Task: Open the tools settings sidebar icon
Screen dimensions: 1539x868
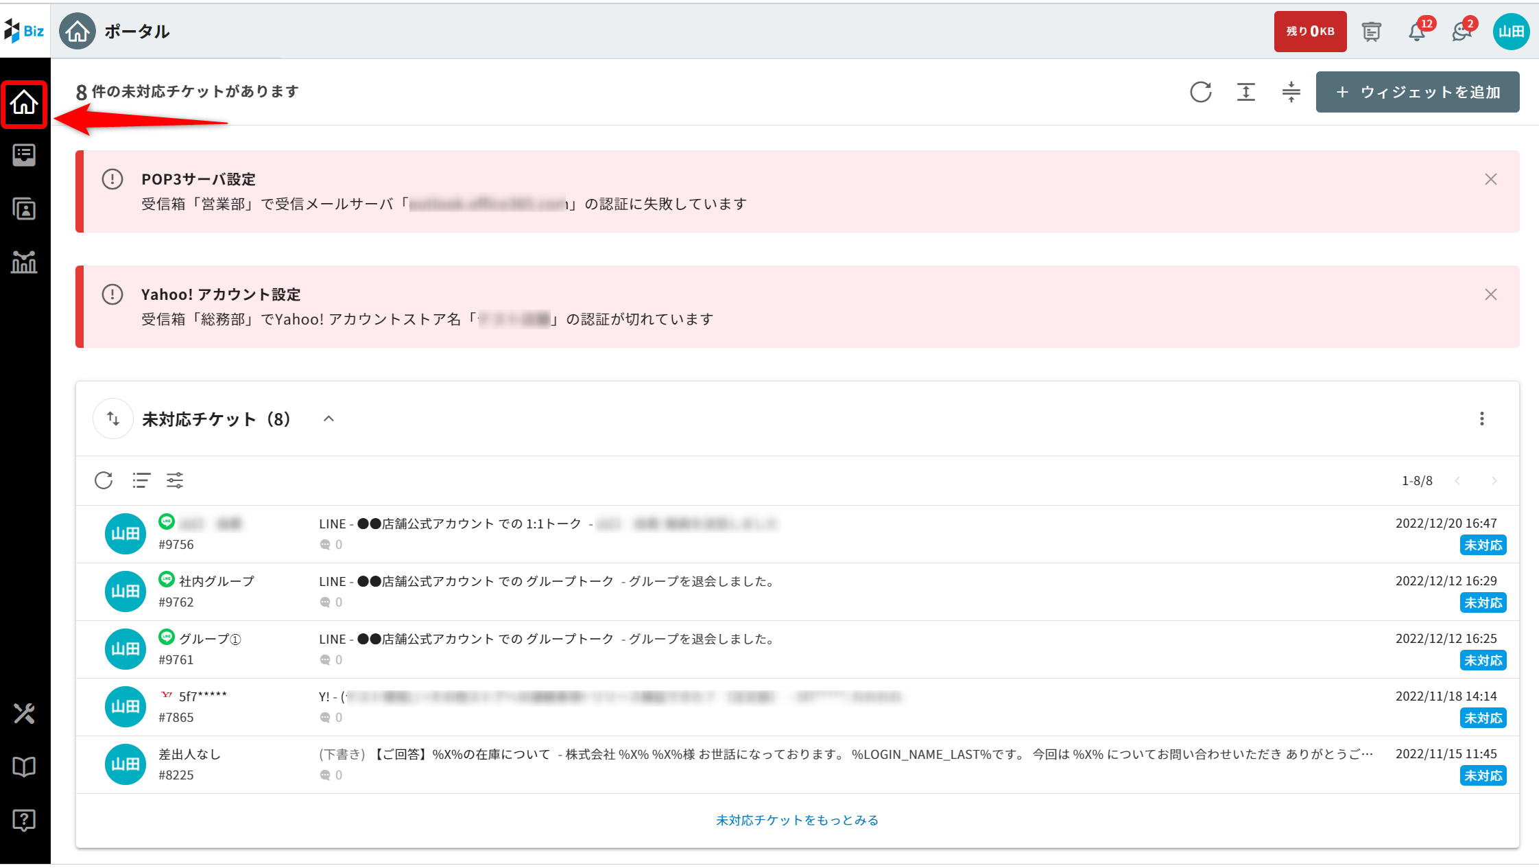Action: 24,714
